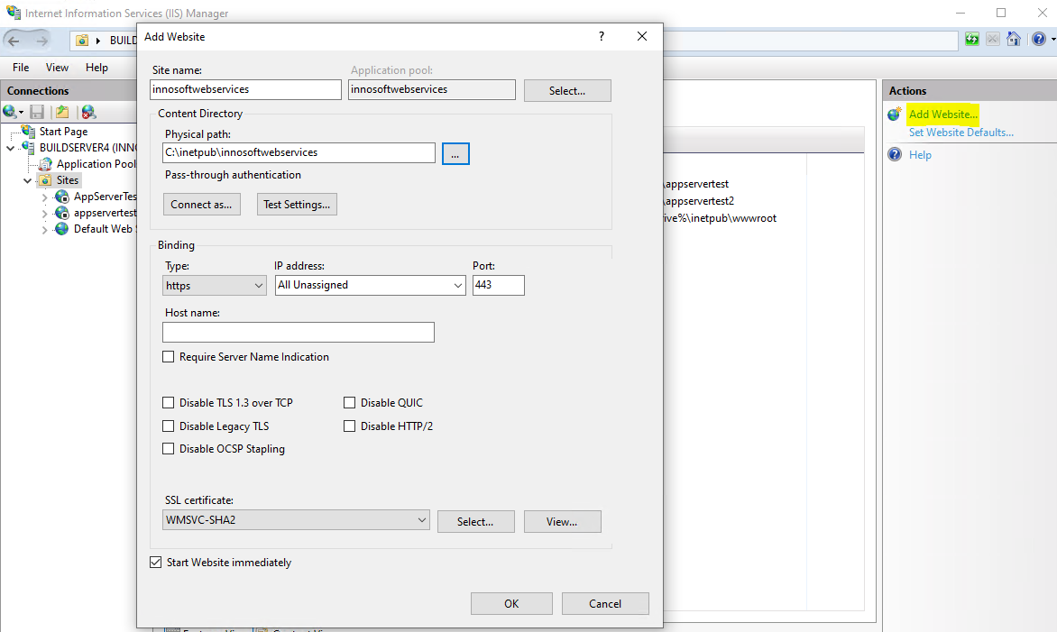Open the SSL certificate WMSVC-SHA2 dropdown
Image resolution: width=1057 pixels, height=632 pixels.
point(296,520)
